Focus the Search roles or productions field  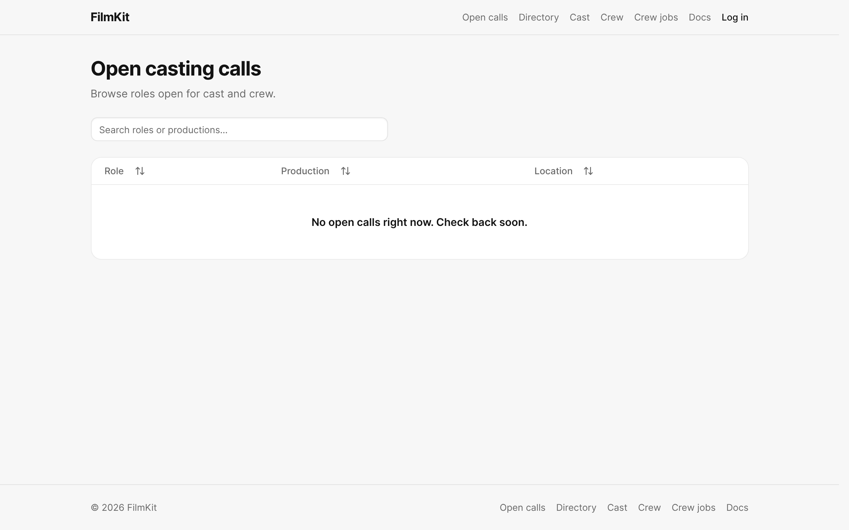239,129
